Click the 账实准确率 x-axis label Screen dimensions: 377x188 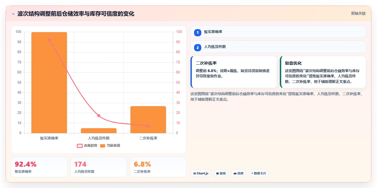(x=49, y=138)
